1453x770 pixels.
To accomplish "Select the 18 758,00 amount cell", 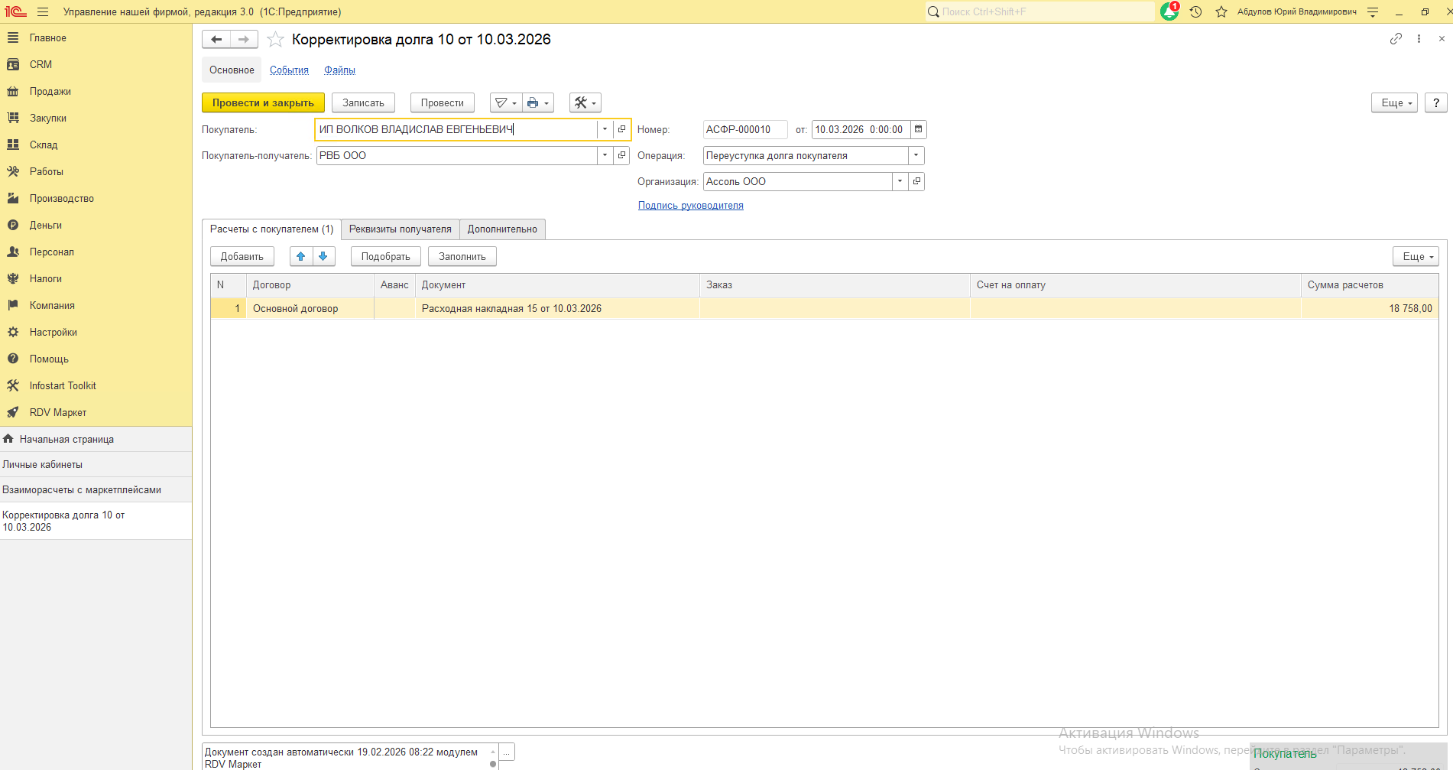I will coord(1370,308).
